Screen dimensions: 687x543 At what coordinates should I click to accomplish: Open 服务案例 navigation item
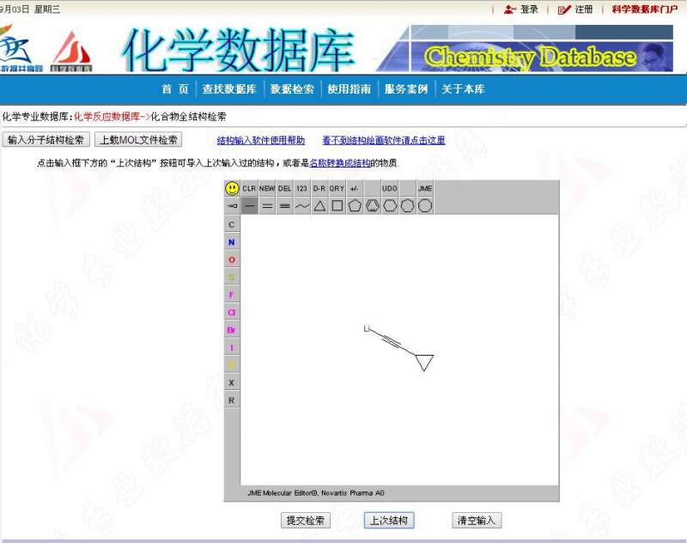click(406, 89)
